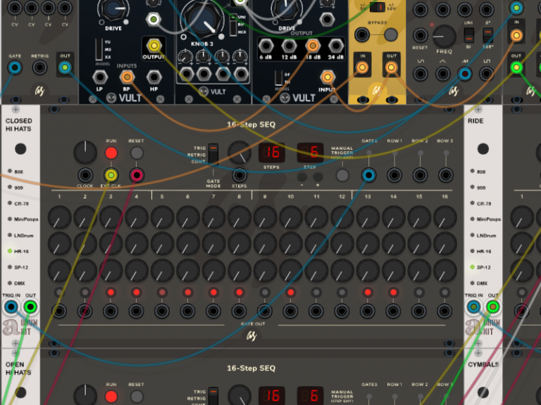Toggle the step 3 gate LED button
541x405 pixels.
tap(111, 292)
